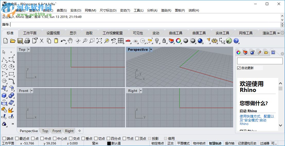
Task: Select the Boolean spheres tool
Action: (11, 95)
